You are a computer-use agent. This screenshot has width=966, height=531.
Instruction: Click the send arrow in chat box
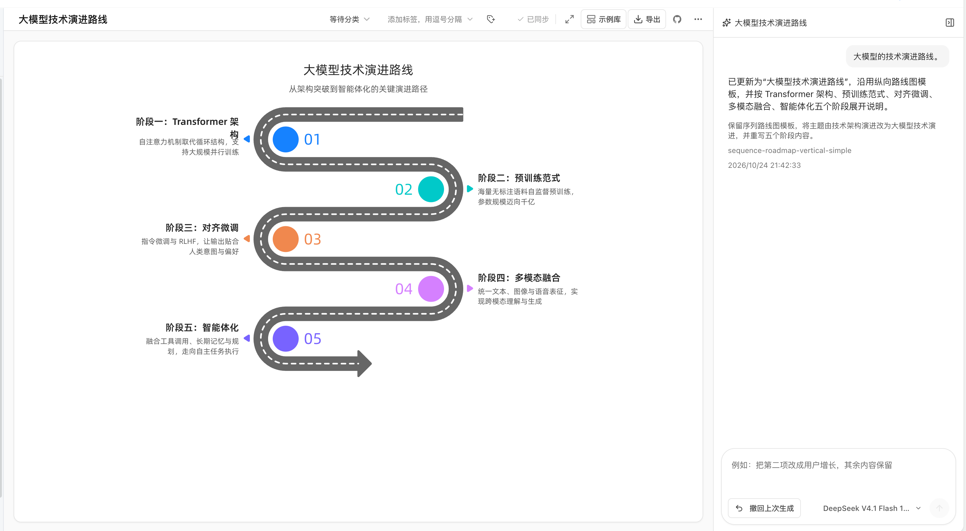pyautogui.click(x=939, y=508)
